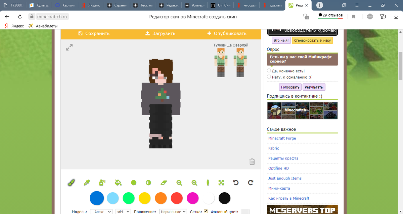
Task: Open the Рецепты крафта link
Action: 283,158
